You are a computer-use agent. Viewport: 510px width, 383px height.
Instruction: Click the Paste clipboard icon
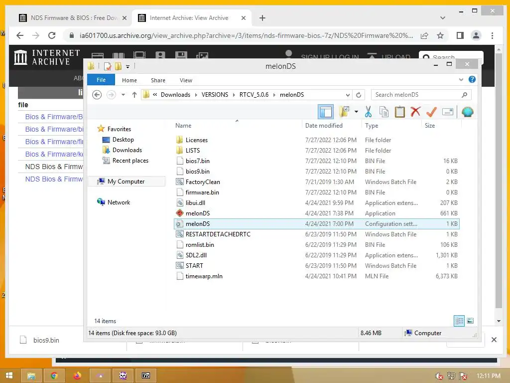(x=400, y=112)
